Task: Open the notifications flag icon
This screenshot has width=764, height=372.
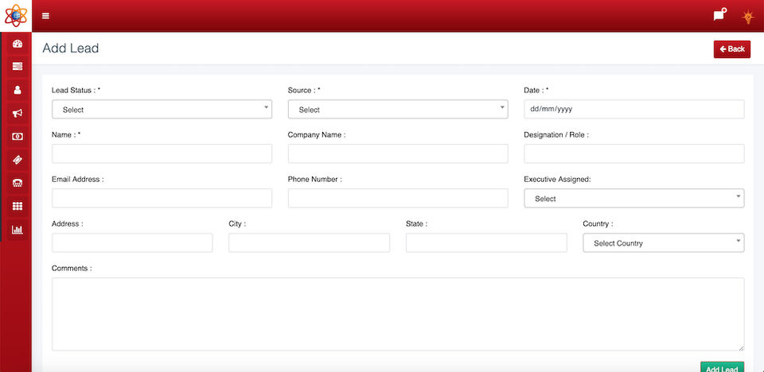Action: tap(719, 14)
